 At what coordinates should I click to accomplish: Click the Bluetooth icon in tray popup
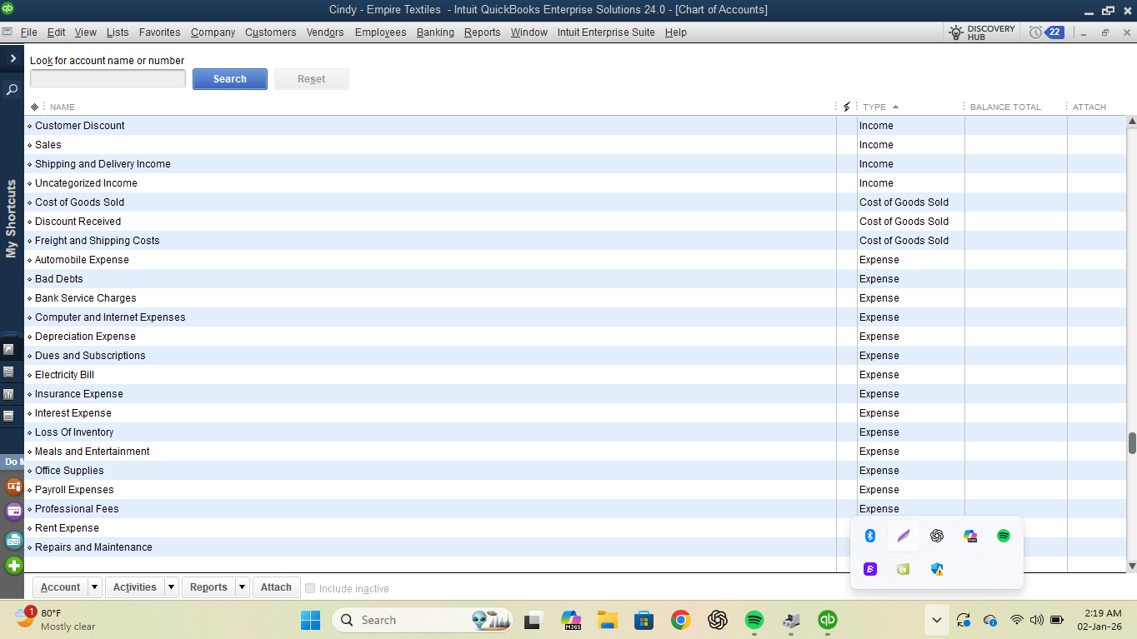870,536
